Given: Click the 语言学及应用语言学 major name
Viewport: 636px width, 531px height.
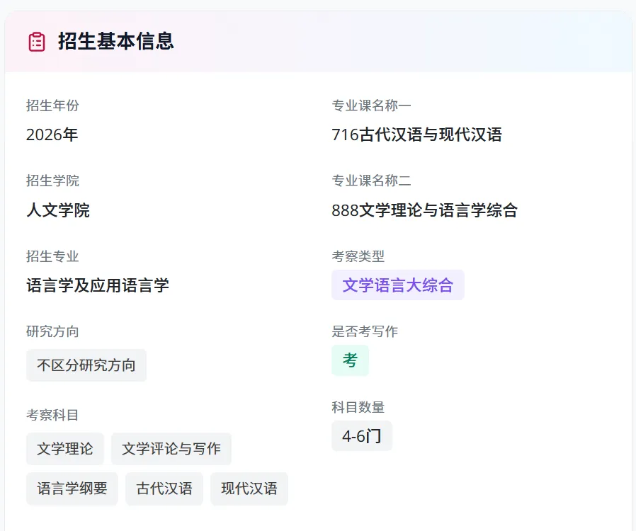Looking at the screenshot, I should click(98, 285).
